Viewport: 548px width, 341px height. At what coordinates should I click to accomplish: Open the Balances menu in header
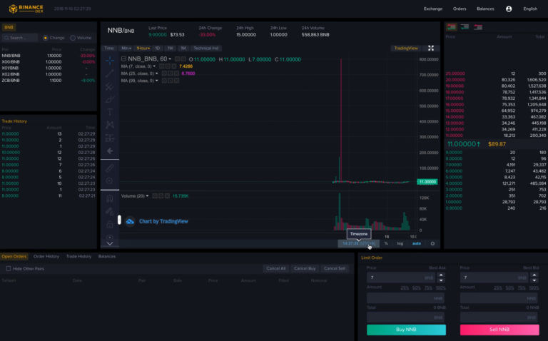point(485,9)
